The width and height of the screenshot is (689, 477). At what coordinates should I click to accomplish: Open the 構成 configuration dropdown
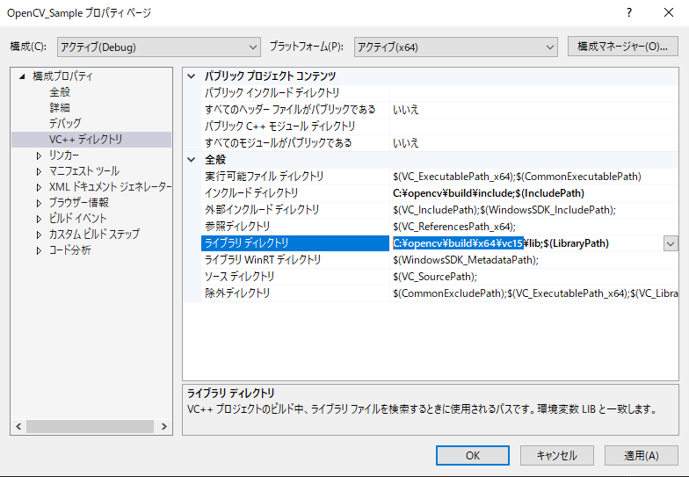(x=158, y=47)
